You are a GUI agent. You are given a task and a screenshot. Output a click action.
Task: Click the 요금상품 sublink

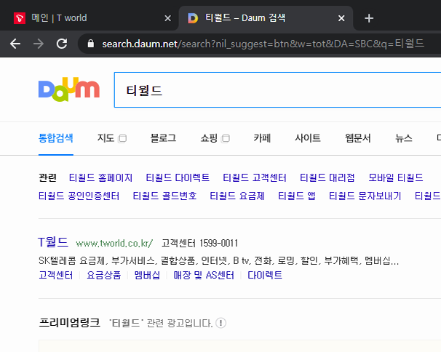104,275
